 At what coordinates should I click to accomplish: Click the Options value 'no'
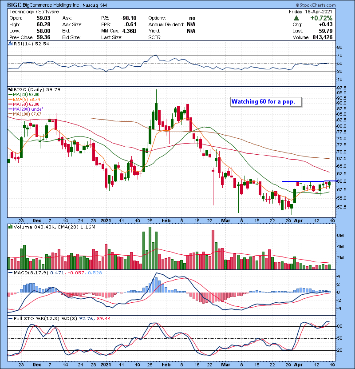tap(192, 18)
